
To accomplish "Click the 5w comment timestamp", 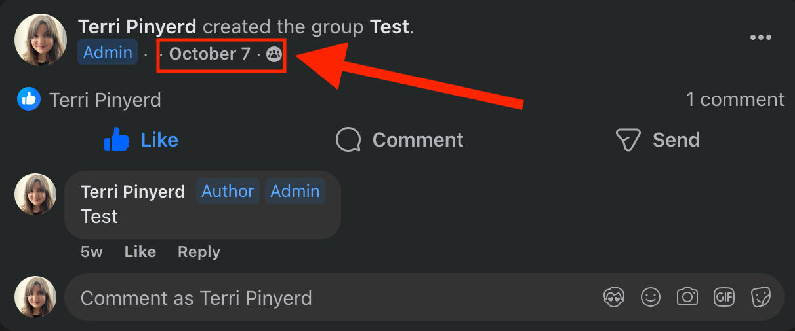I will (92, 252).
